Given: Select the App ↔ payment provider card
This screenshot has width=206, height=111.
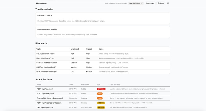Looking at the screenshot, I should tap(102, 32).
